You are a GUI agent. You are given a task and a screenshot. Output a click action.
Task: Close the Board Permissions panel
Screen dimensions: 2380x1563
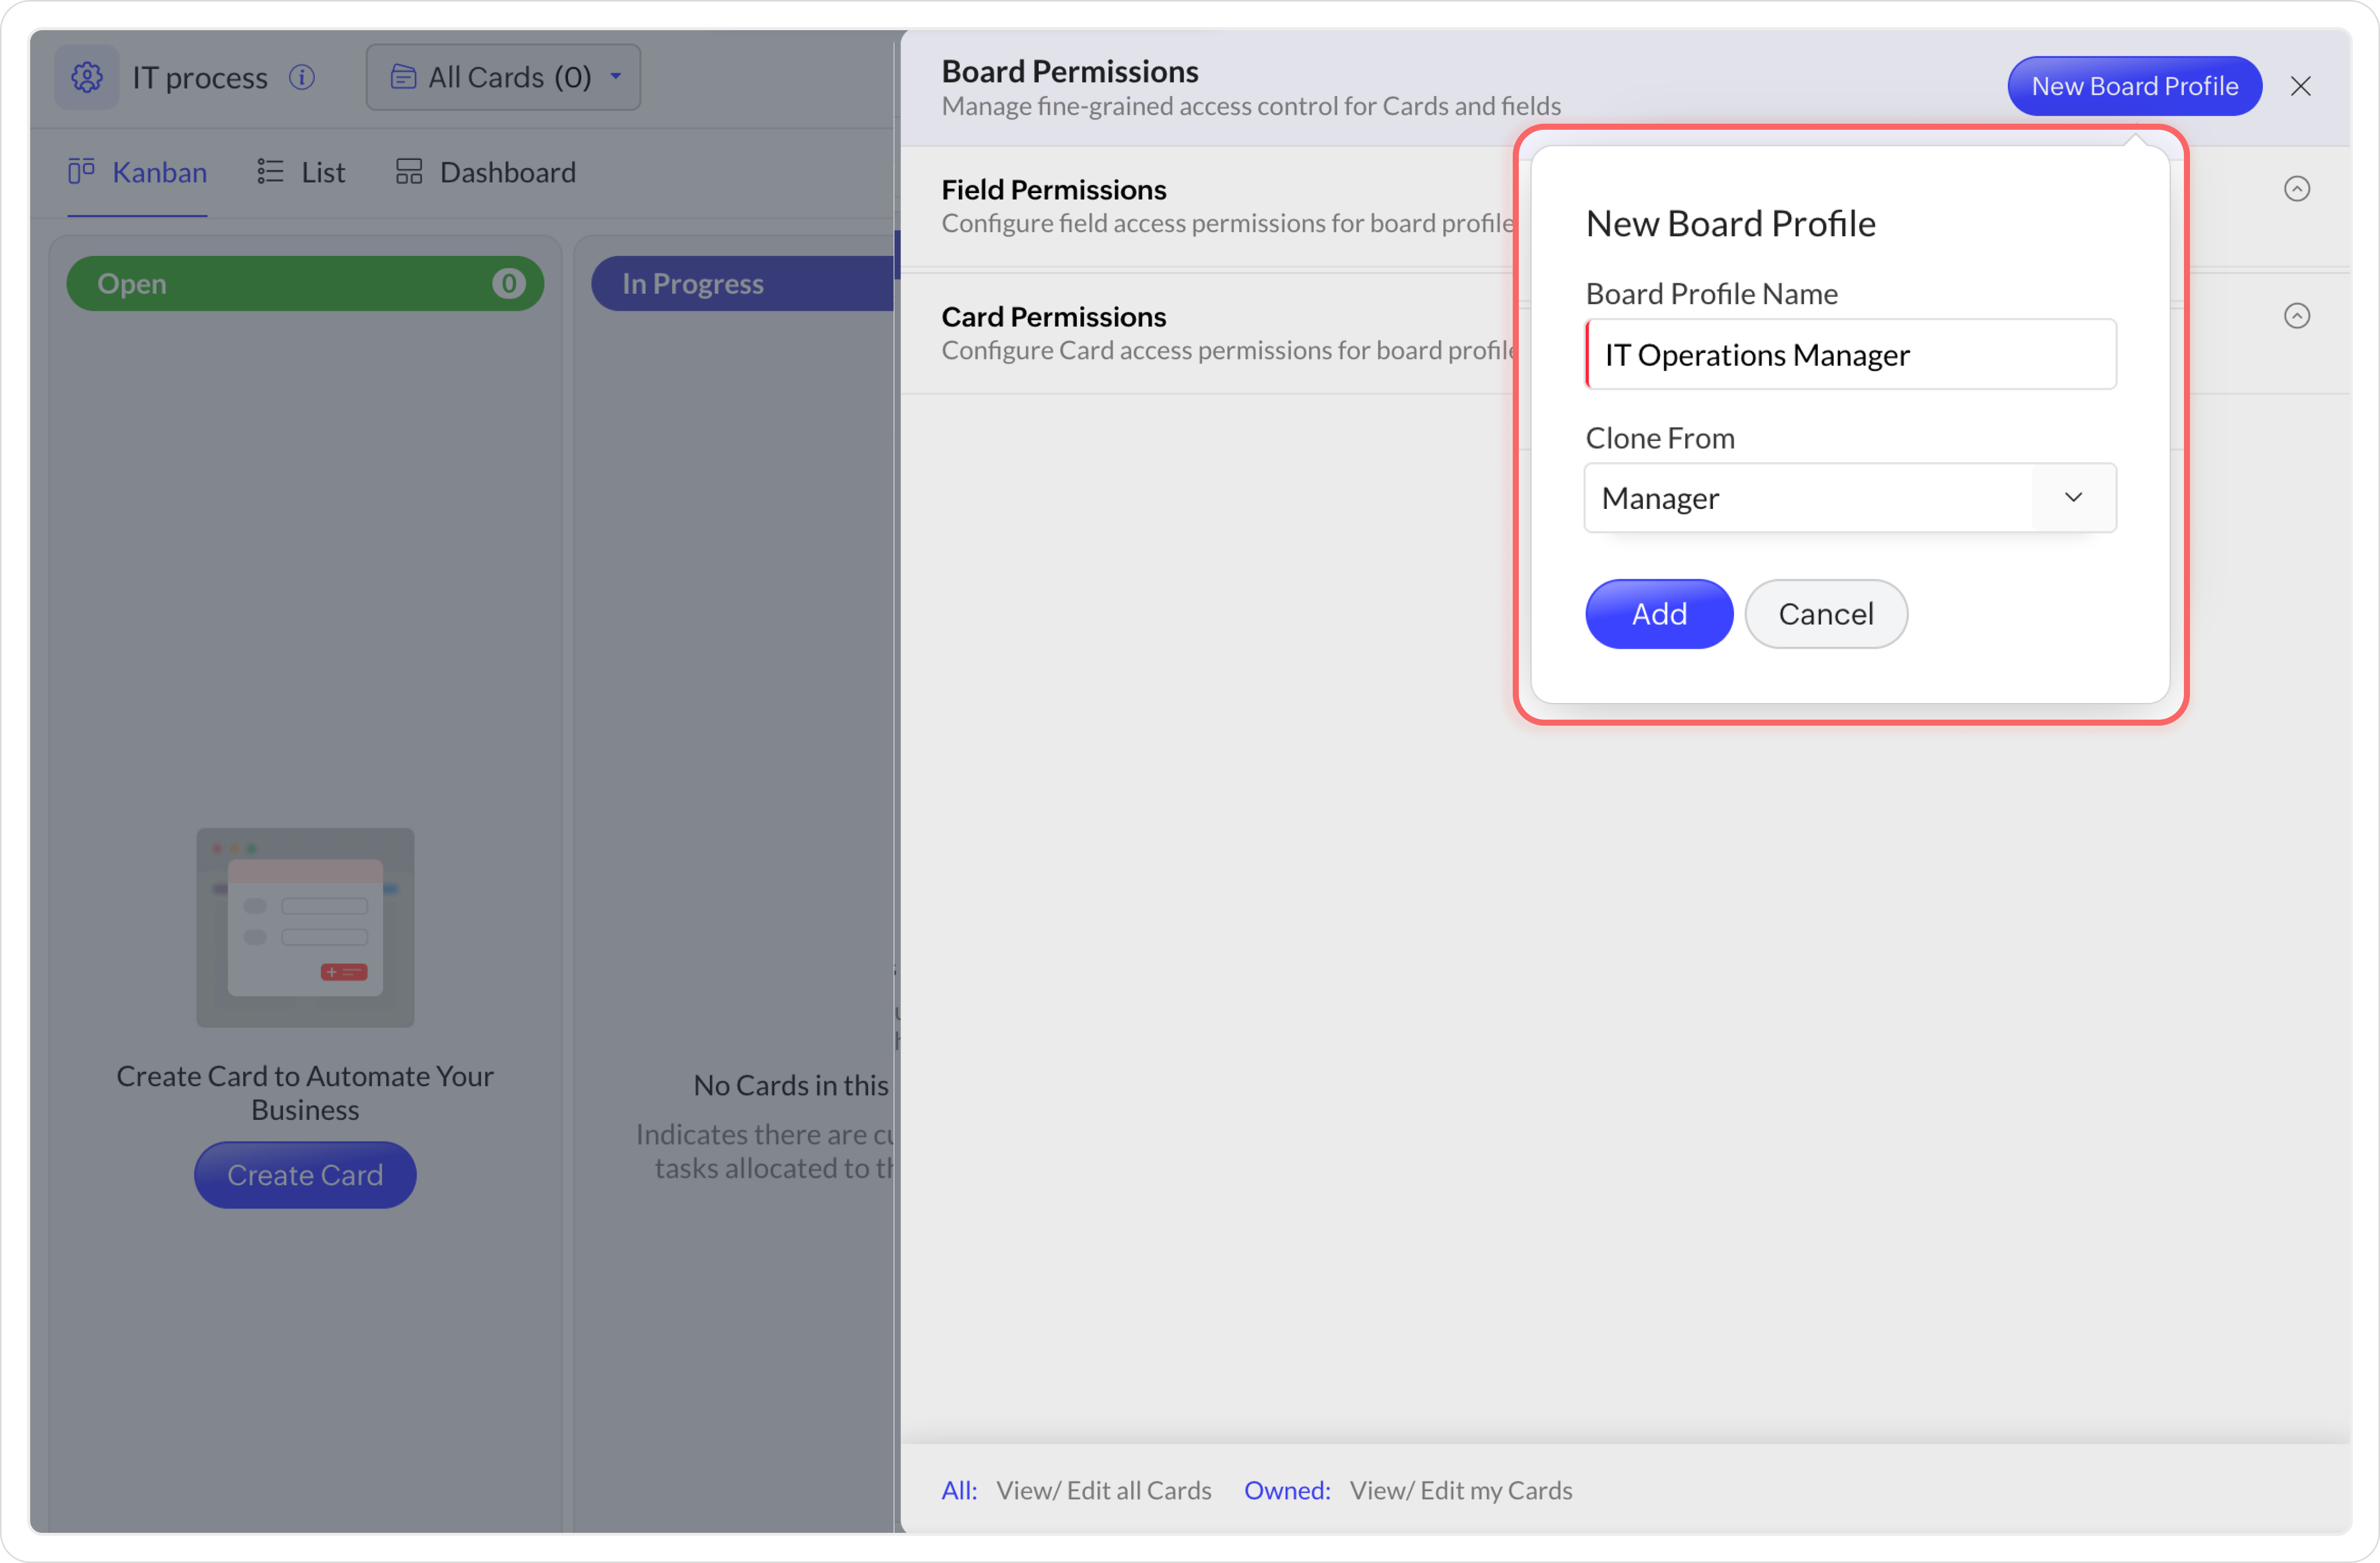2300,87
